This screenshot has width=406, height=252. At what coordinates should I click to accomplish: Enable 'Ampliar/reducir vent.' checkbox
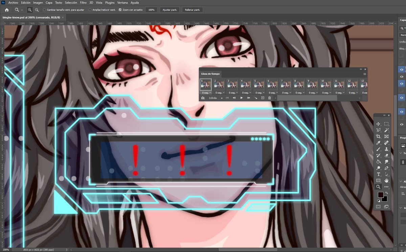90,10
